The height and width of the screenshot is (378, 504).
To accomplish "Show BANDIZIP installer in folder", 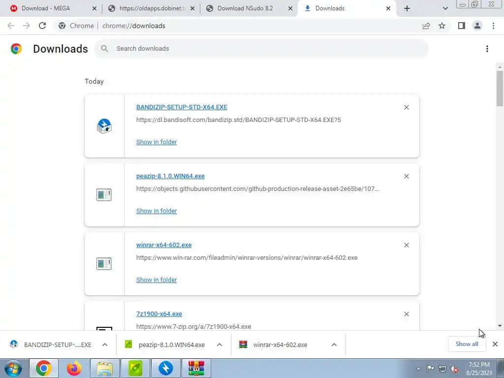I will [157, 142].
